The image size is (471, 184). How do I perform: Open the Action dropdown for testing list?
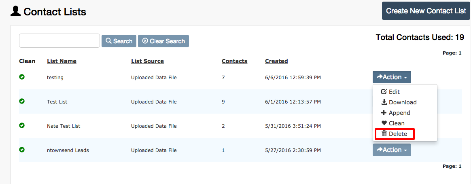point(392,77)
